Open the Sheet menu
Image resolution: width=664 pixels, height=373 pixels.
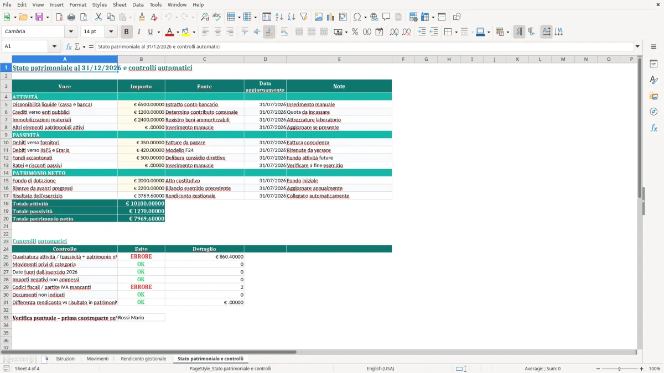click(120, 4)
